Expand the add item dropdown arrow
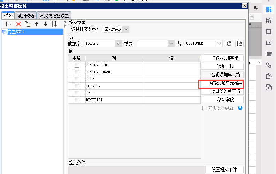Screen dimensions: 276x174 (x=11, y=24)
